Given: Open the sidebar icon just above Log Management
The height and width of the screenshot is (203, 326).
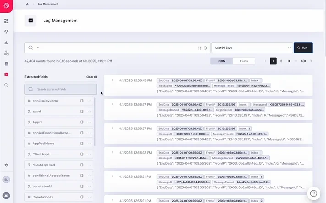Looking at the screenshot, I should point(6,64).
